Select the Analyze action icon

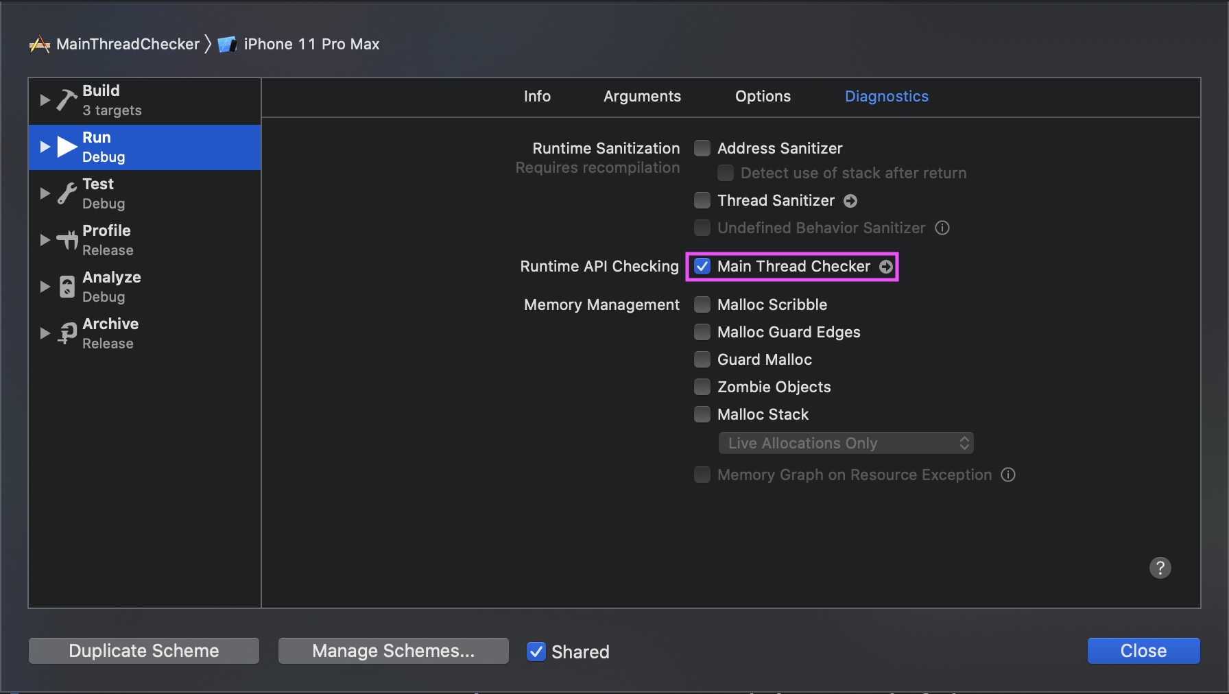(x=66, y=286)
